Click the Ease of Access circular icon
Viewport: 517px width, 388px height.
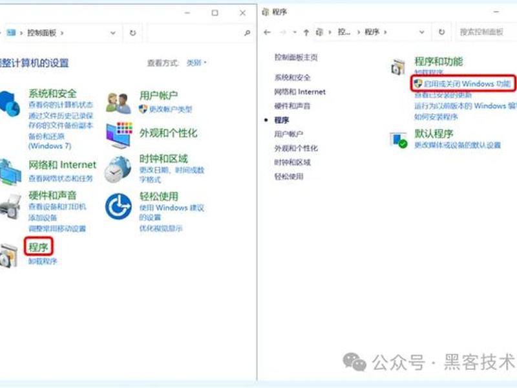click(118, 206)
